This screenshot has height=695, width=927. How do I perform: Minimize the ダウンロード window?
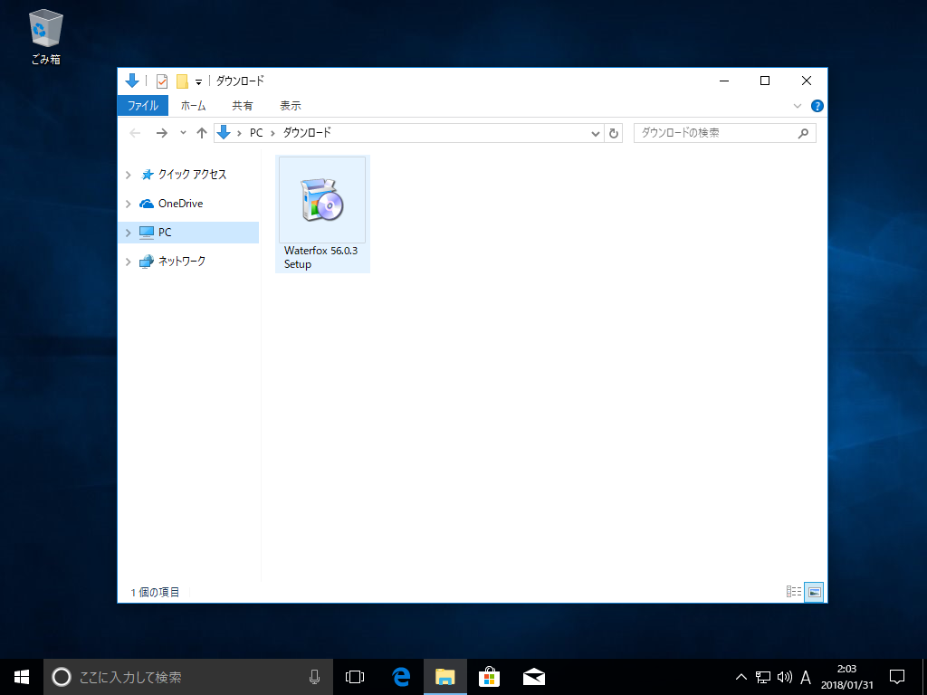724,81
